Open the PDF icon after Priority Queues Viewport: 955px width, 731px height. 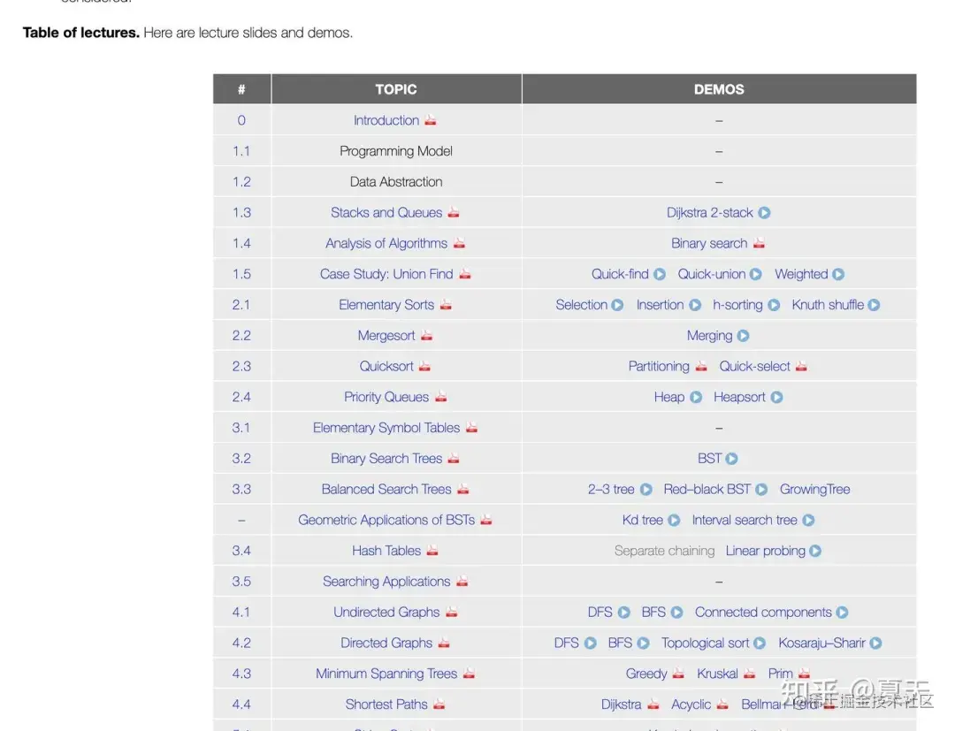441,396
